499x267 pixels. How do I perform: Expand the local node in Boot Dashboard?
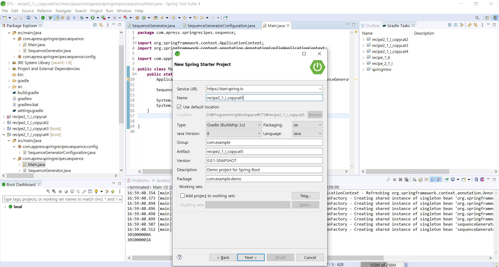[5, 207]
